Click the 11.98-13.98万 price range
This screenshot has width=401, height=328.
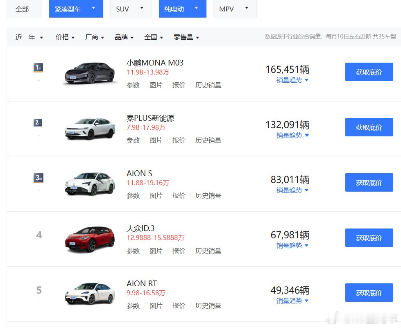click(148, 72)
